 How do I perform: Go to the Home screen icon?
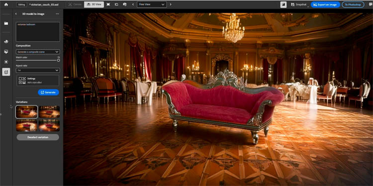coord(6,4)
